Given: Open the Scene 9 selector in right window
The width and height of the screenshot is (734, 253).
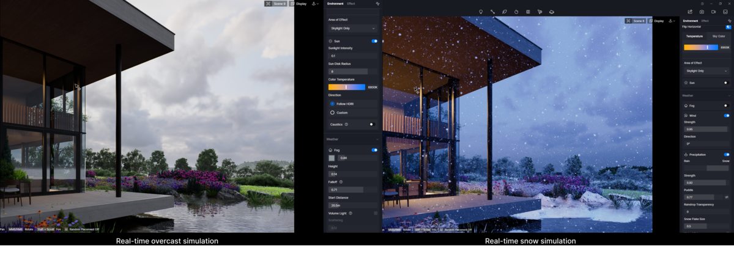Looking at the screenshot, I should tap(636, 21).
